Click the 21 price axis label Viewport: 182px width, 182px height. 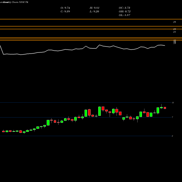[174, 32]
